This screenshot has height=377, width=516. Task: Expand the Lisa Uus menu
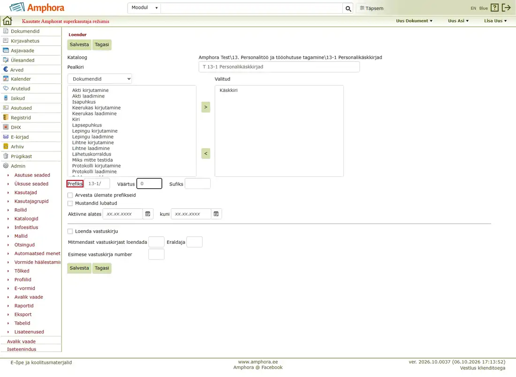(495, 21)
